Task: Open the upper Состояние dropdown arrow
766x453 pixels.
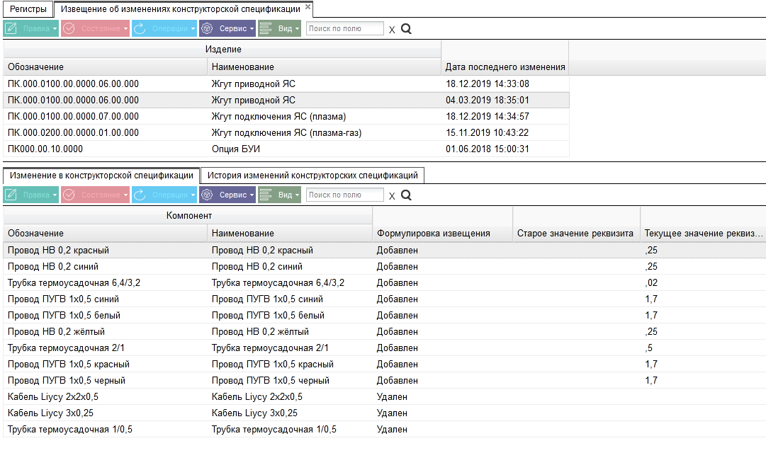Action: (x=125, y=29)
